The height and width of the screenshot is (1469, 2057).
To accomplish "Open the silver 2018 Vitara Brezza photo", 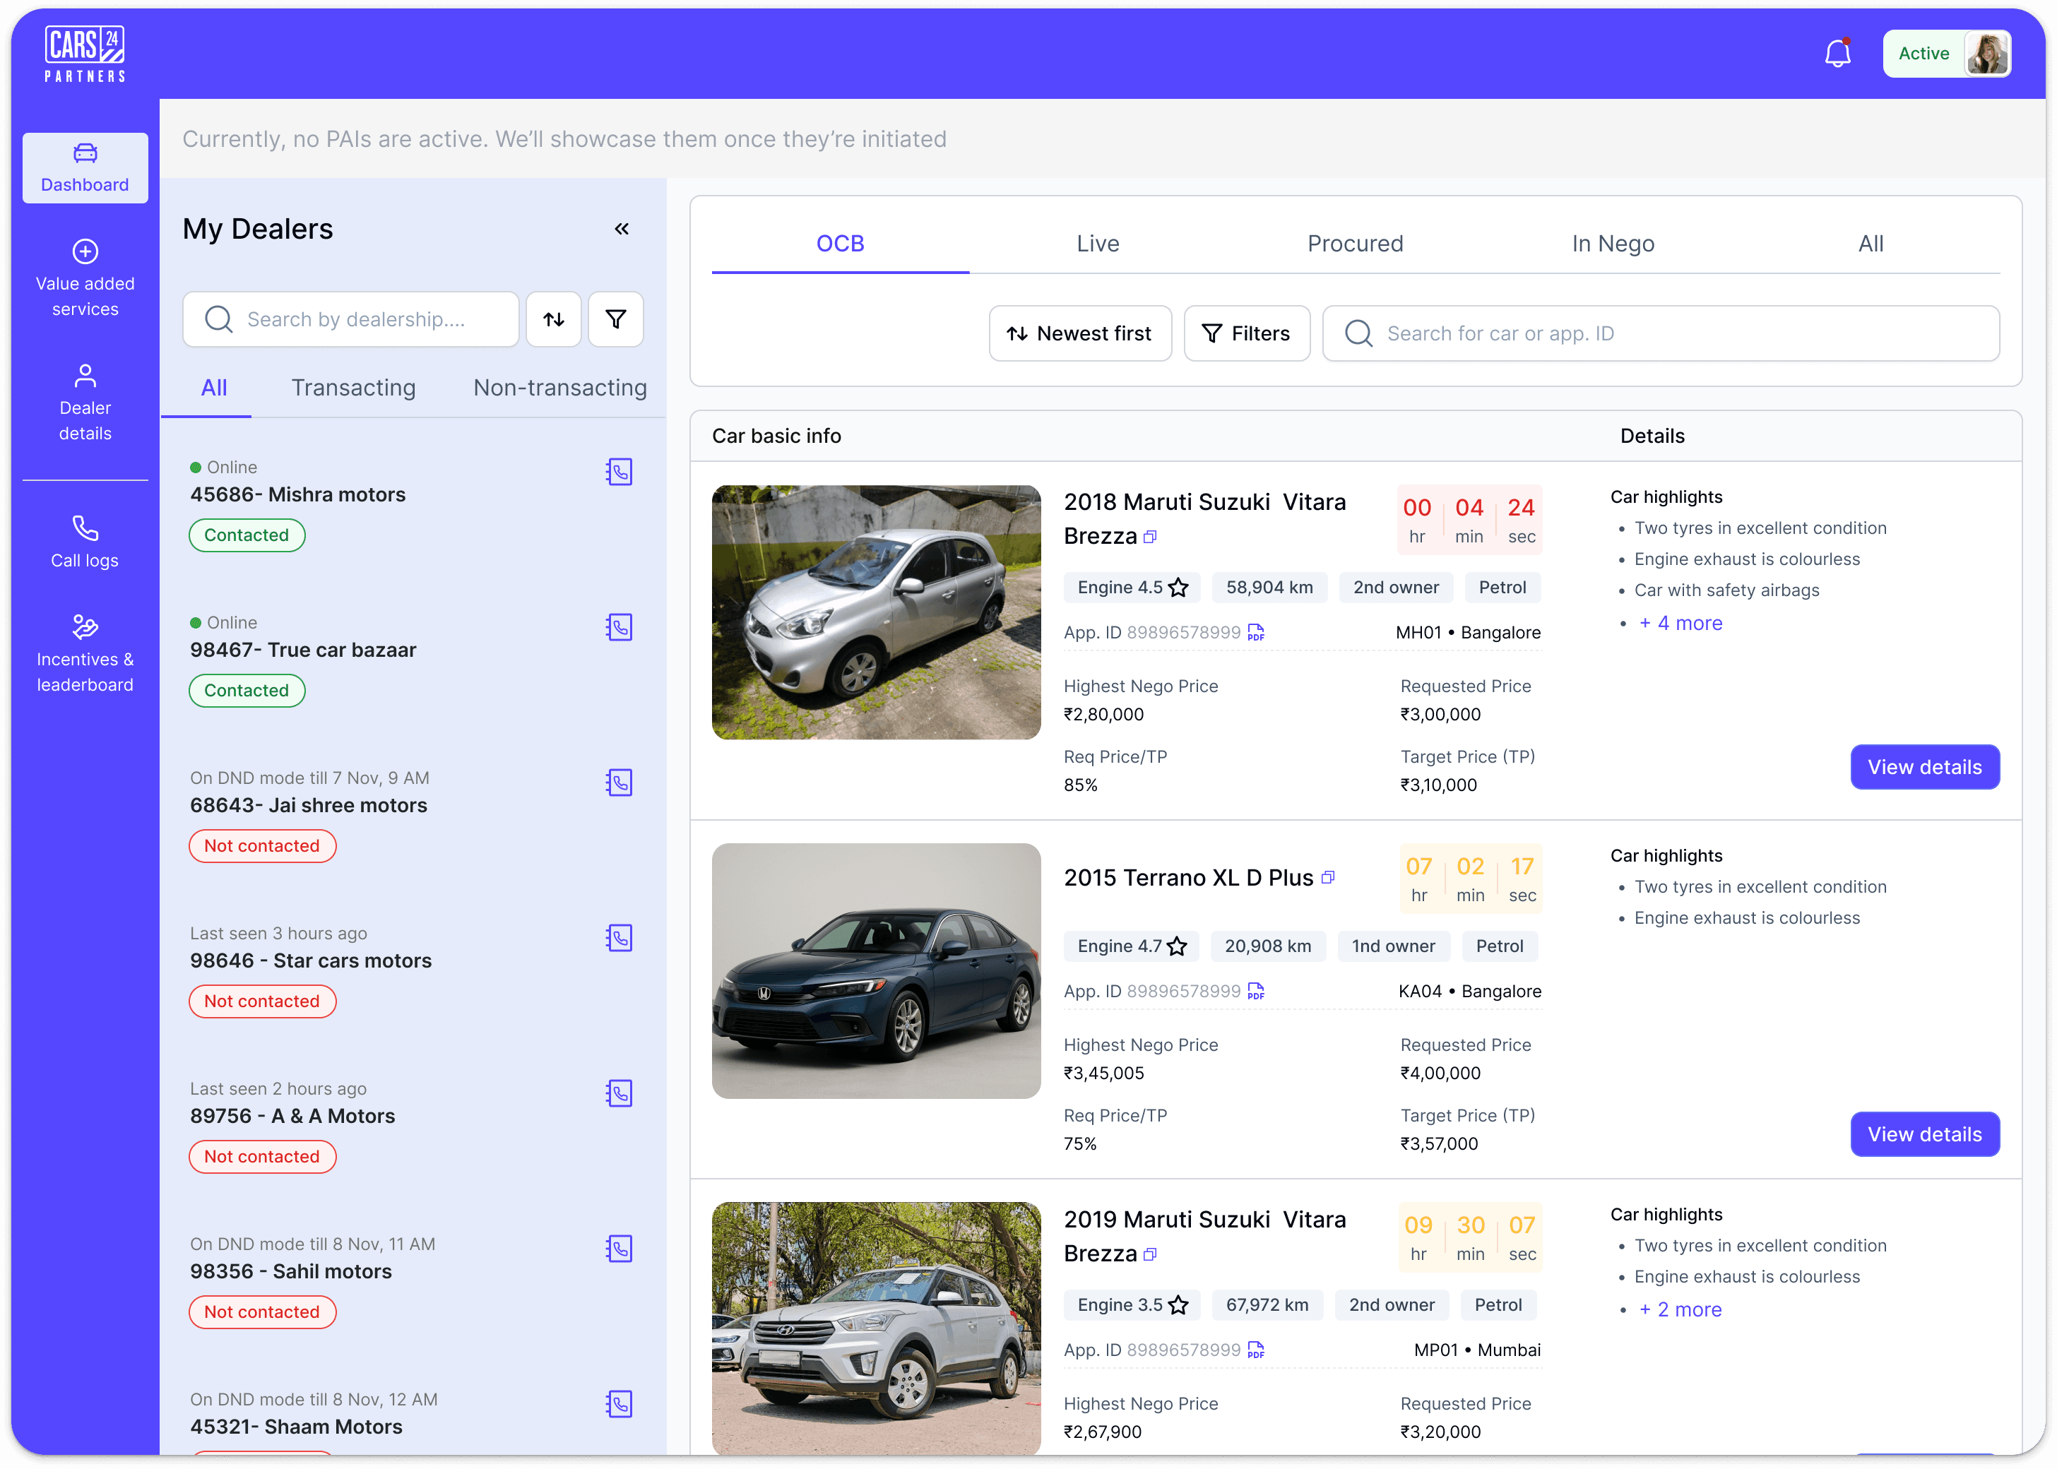I will [877, 612].
